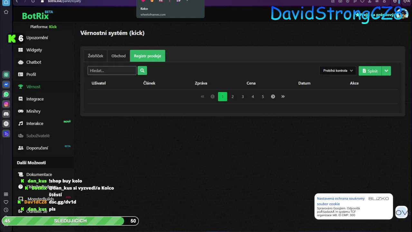
Task: Click the Minihry gamepad icon
Action: click(x=21, y=111)
